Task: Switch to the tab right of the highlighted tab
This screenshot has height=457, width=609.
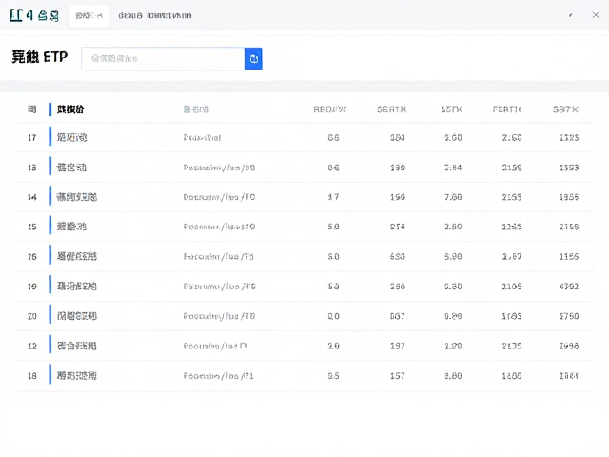Action: (130, 16)
